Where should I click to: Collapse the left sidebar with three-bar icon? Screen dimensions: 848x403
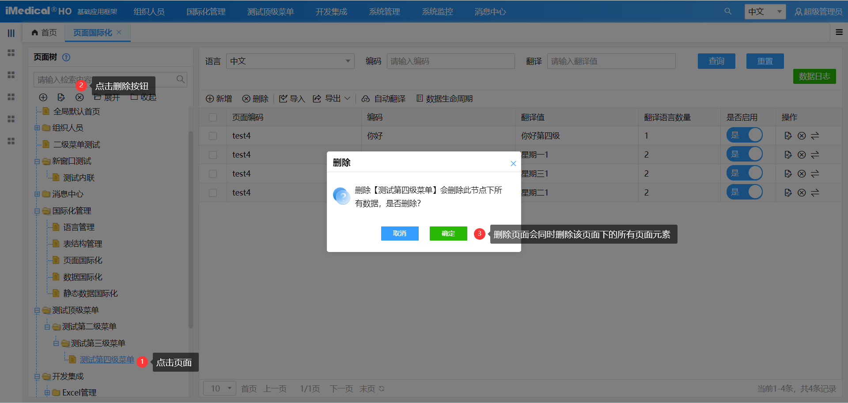[11, 33]
